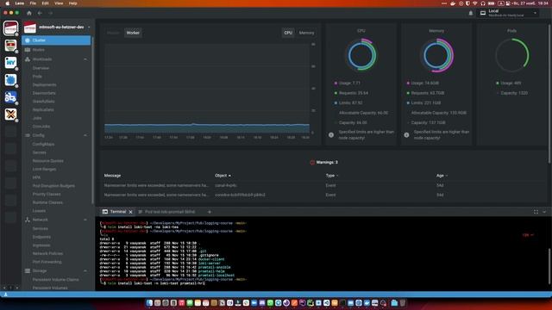Open the File menu

tap(33, 3)
